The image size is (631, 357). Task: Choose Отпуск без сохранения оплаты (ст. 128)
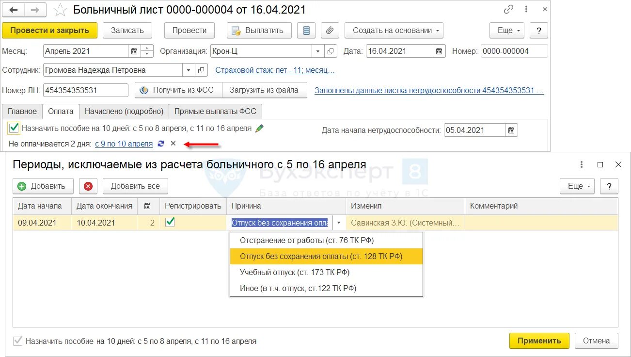click(326, 256)
